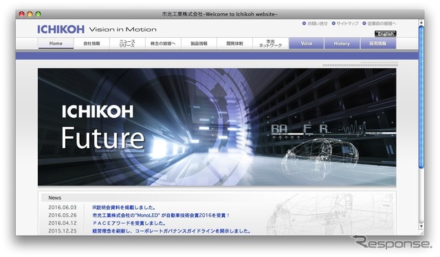Open news item about MonoLED award
Image resolution: width=440 pixels, height=257 pixels.
pos(161,215)
